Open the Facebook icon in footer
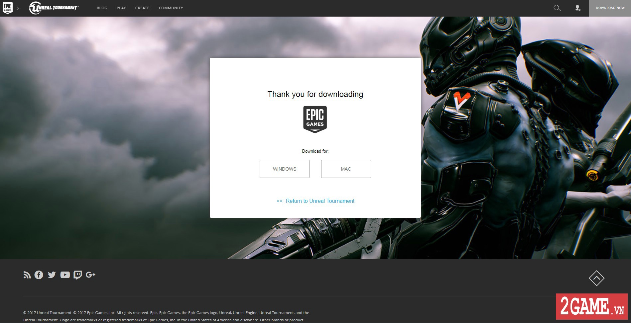The height and width of the screenshot is (323, 631). [39, 275]
